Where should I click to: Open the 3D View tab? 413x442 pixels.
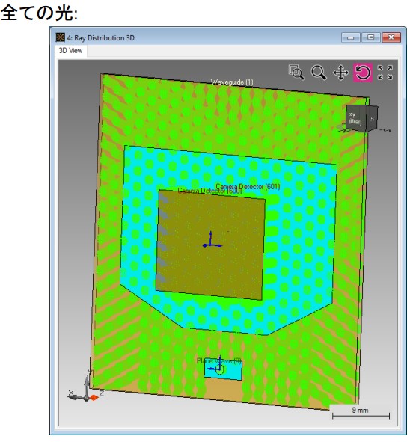[x=70, y=51]
